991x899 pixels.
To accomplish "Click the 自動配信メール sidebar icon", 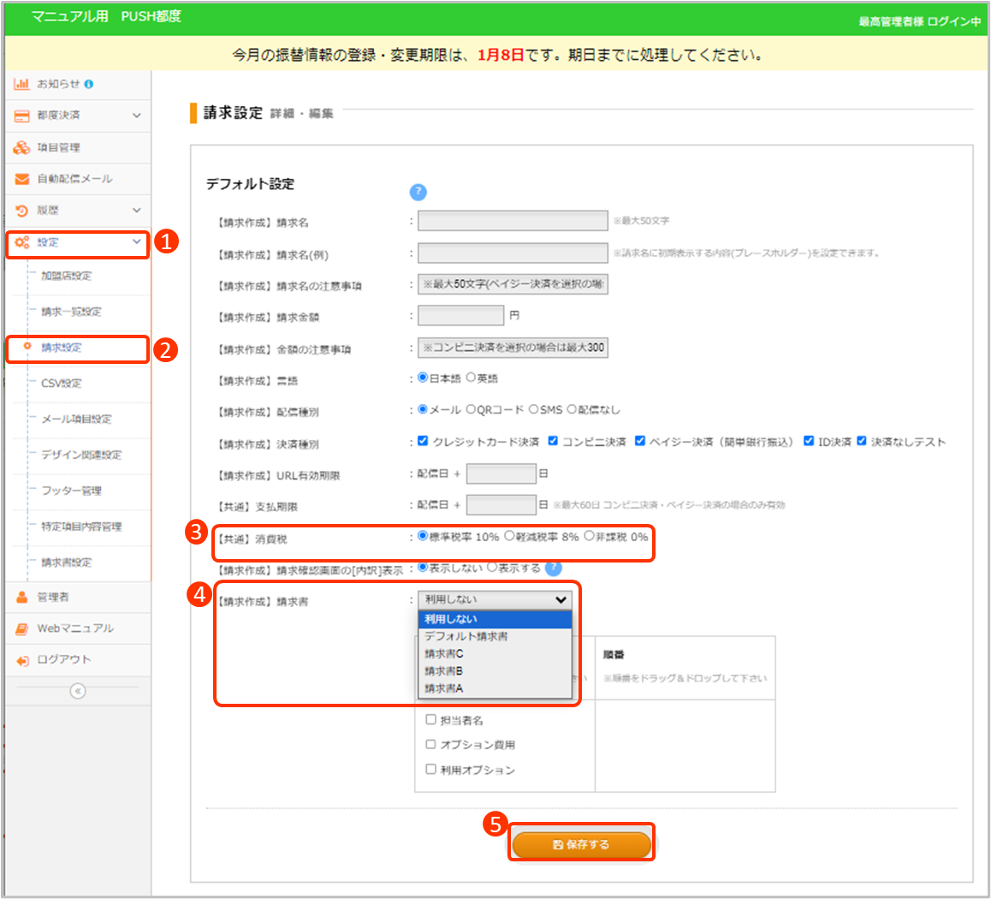I will pos(21,179).
